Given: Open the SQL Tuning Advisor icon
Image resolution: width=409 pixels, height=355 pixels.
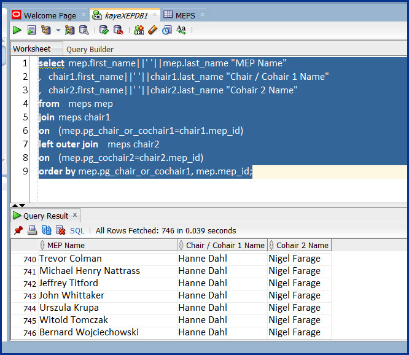Looking at the screenshot, I should pos(84,30).
